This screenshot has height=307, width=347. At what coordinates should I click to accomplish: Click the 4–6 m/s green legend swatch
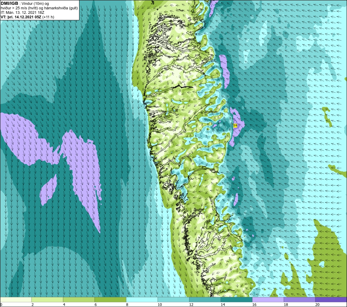click(x=79, y=300)
